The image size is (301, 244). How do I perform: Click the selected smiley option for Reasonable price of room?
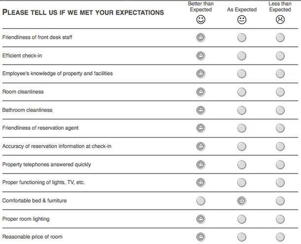[201, 237]
